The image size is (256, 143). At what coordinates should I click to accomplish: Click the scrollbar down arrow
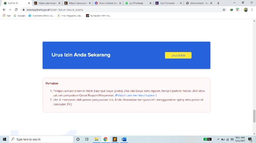254,134
